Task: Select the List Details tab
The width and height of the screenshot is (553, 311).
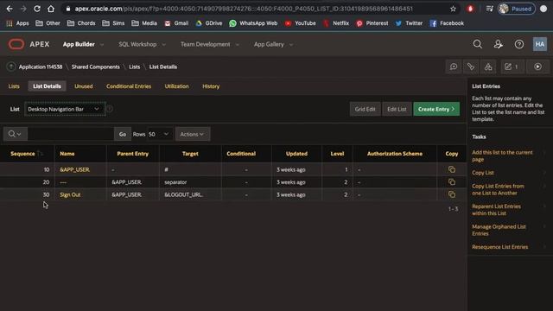Action: click(47, 86)
